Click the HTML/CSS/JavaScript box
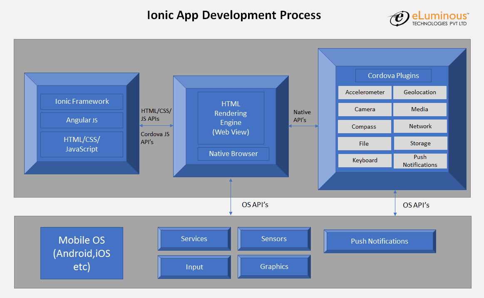Image resolution: width=484 pixels, height=298 pixels. click(x=82, y=144)
